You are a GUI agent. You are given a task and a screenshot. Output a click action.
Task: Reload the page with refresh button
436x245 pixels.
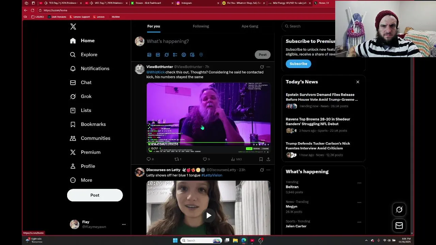click(32, 10)
